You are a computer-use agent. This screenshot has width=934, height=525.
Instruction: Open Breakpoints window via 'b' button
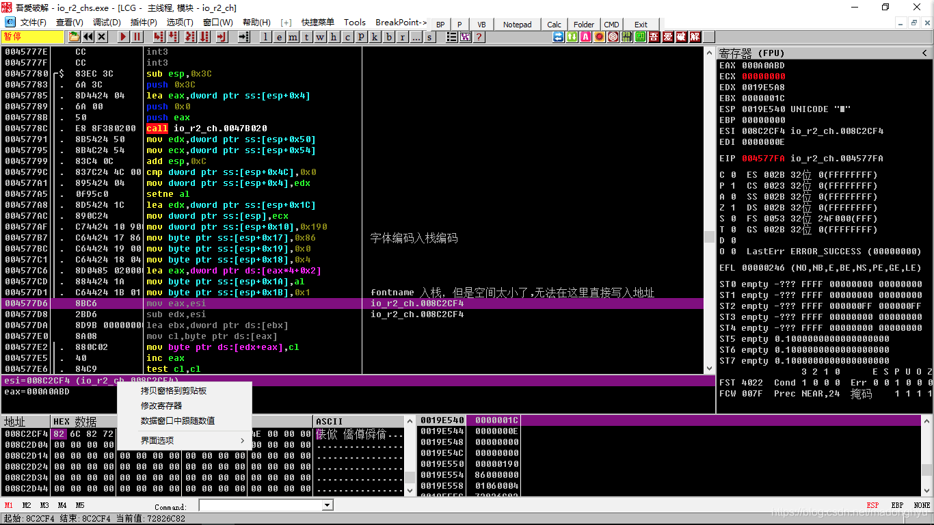389,37
